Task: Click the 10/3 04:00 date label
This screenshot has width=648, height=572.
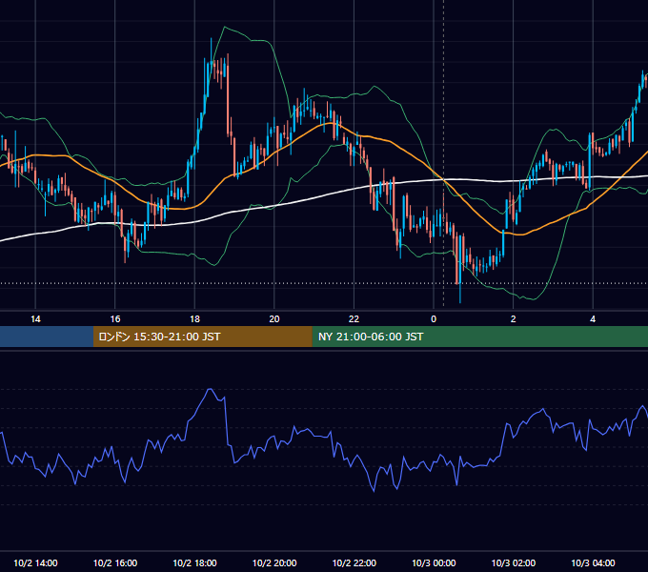Action: coord(593,562)
